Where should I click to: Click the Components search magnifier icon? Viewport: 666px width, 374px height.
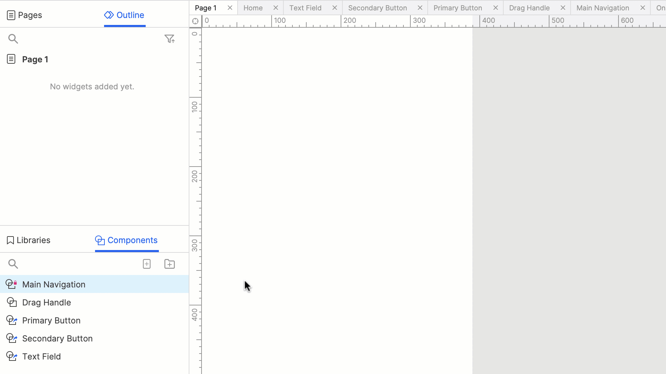coord(13,264)
